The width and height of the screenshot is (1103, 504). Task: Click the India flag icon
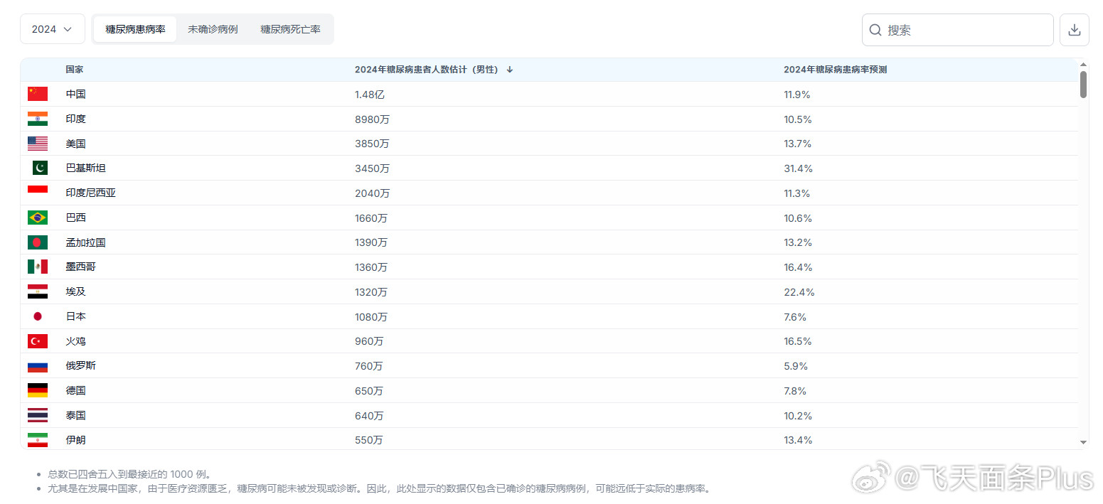tap(38, 119)
